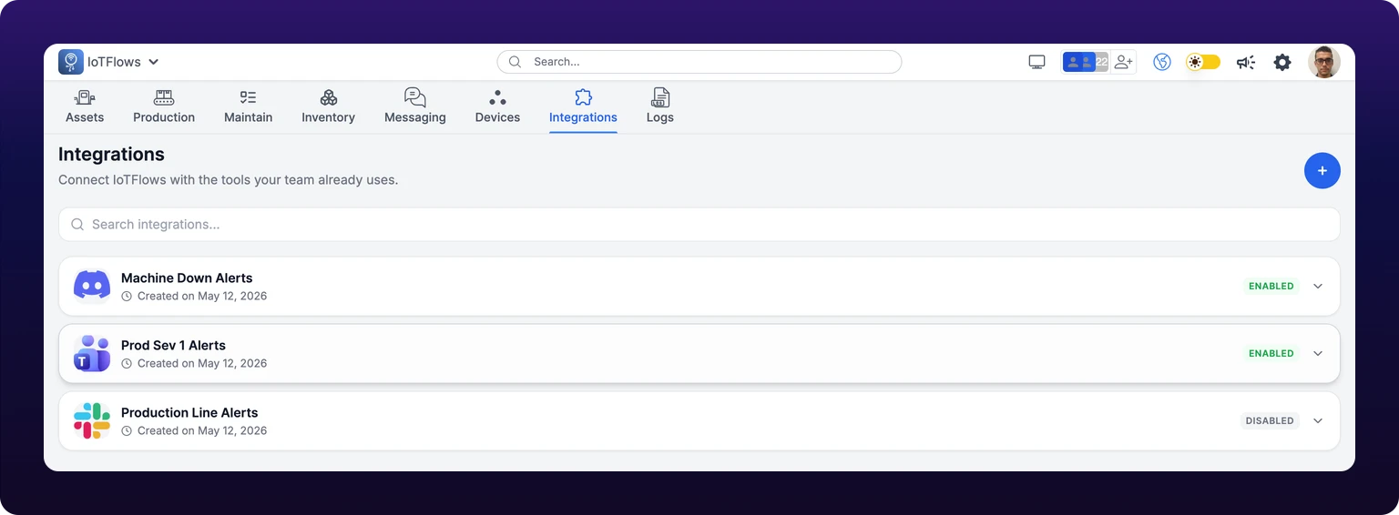Click ENABLED badge on Machine Down Alerts
Screen dimensions: 1399x515
(x=1271, y=286)
